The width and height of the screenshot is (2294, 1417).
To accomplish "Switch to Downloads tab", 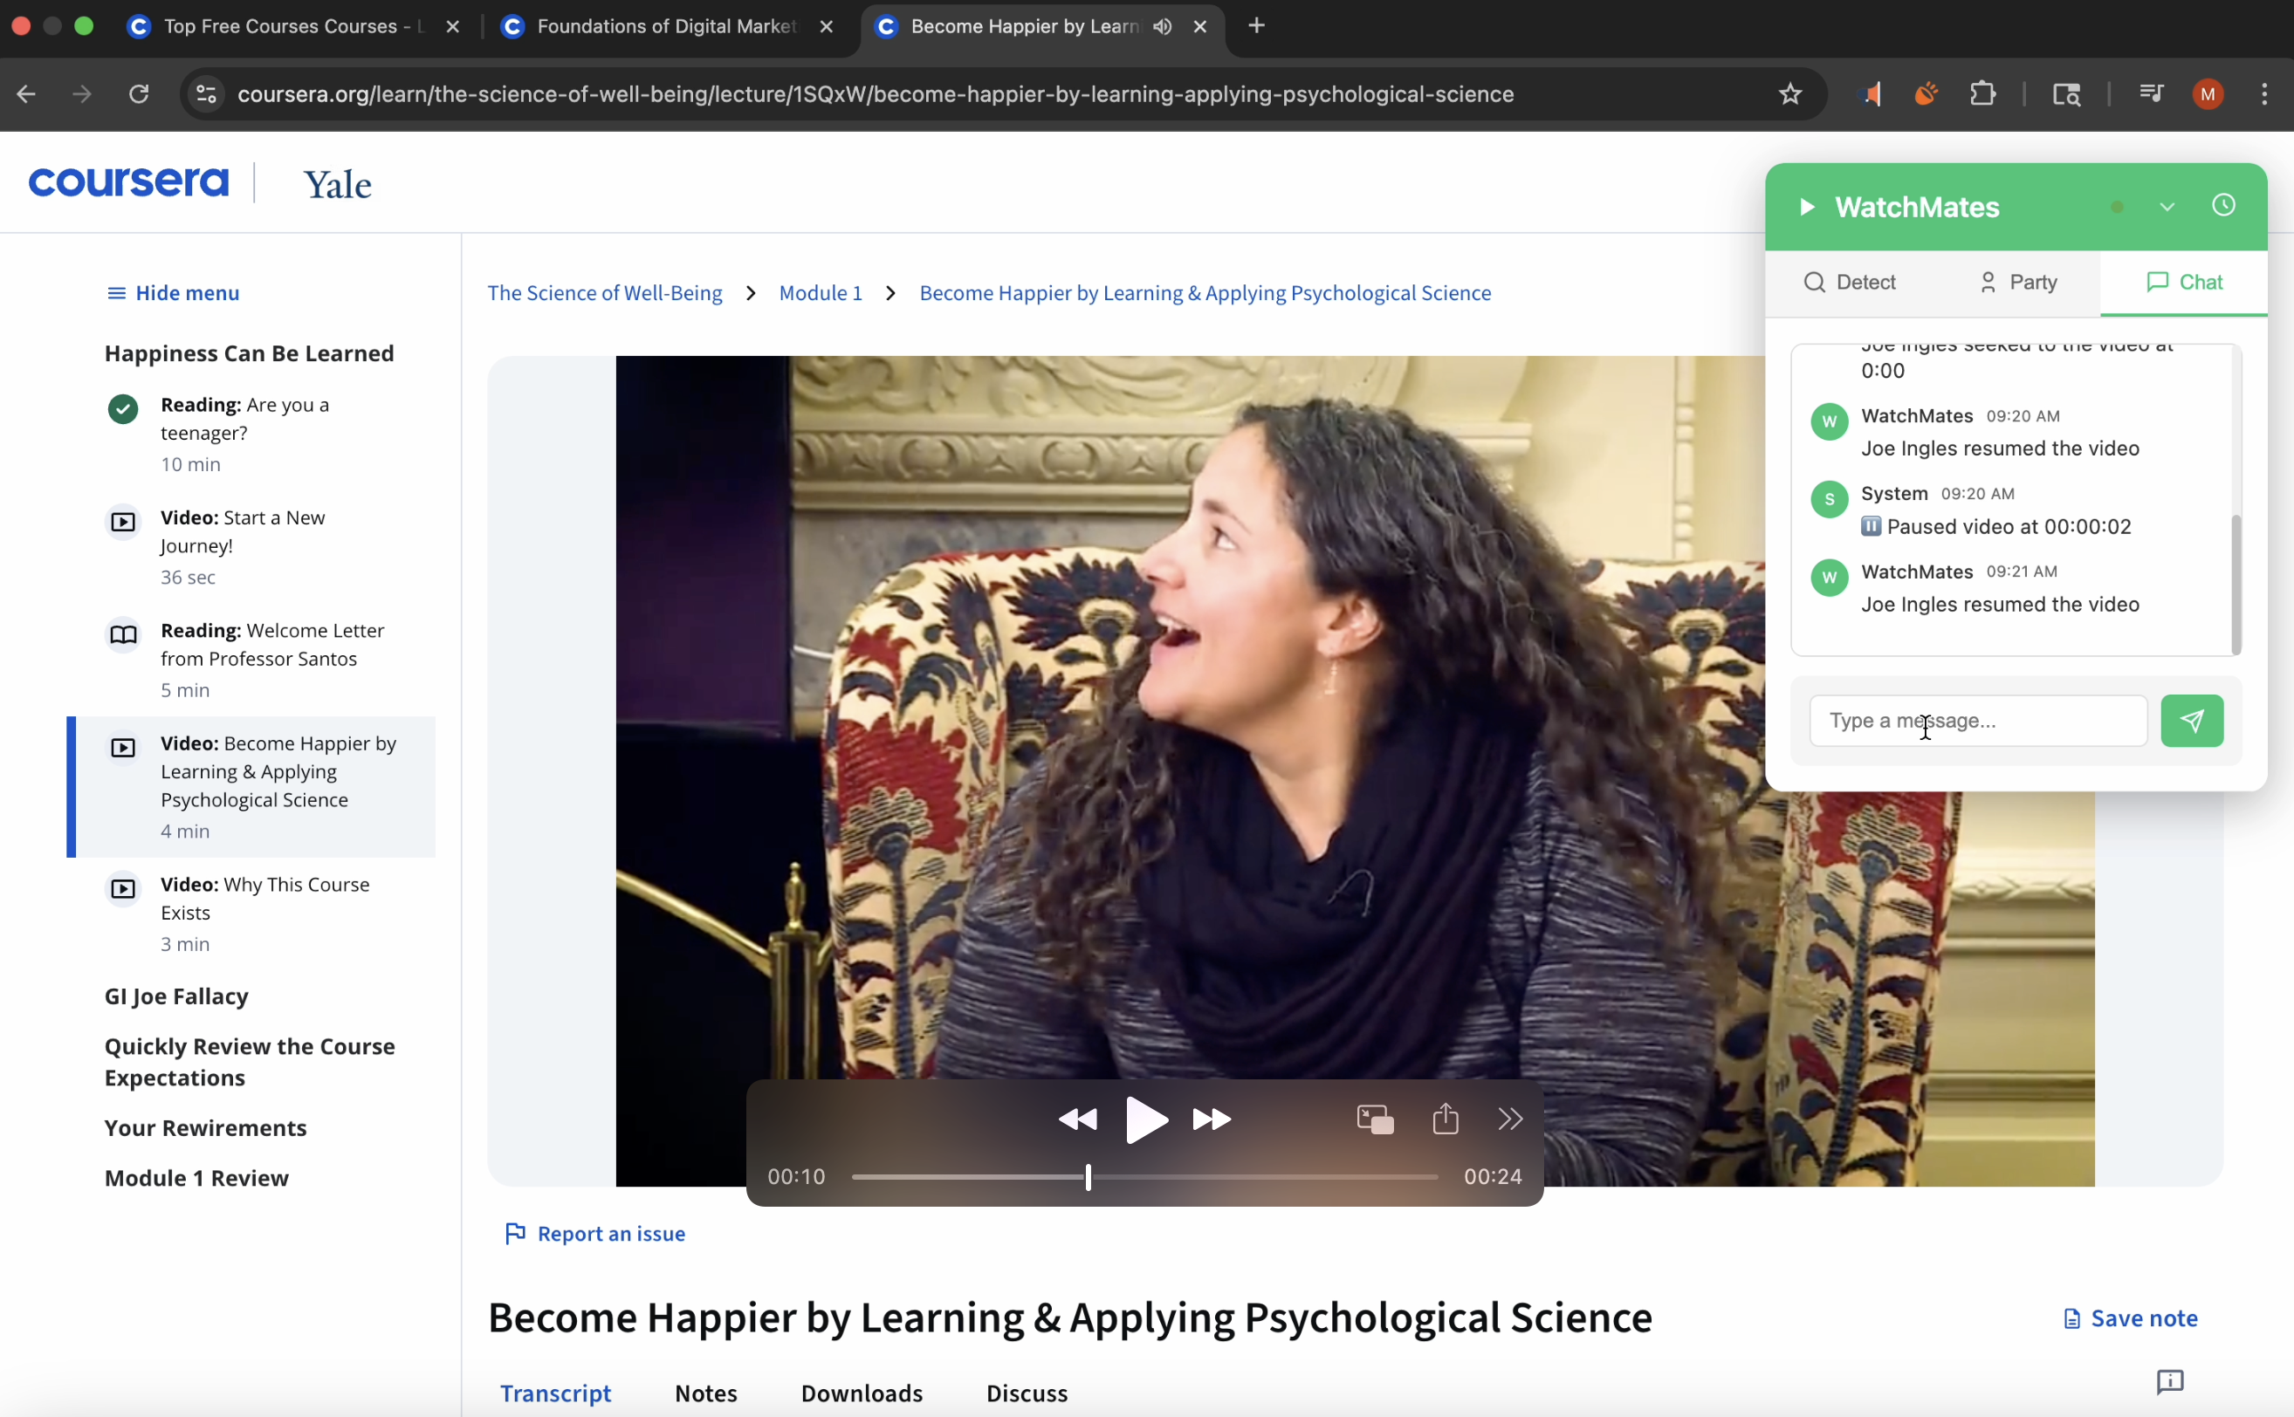I will [862, 1393].
